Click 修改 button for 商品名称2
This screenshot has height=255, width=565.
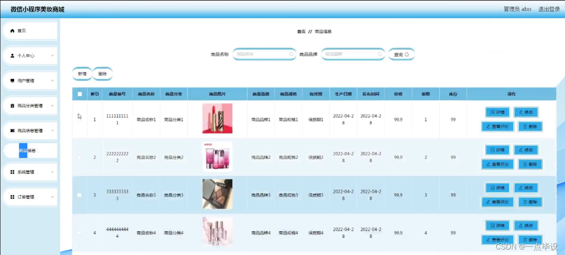click(526, 150)
